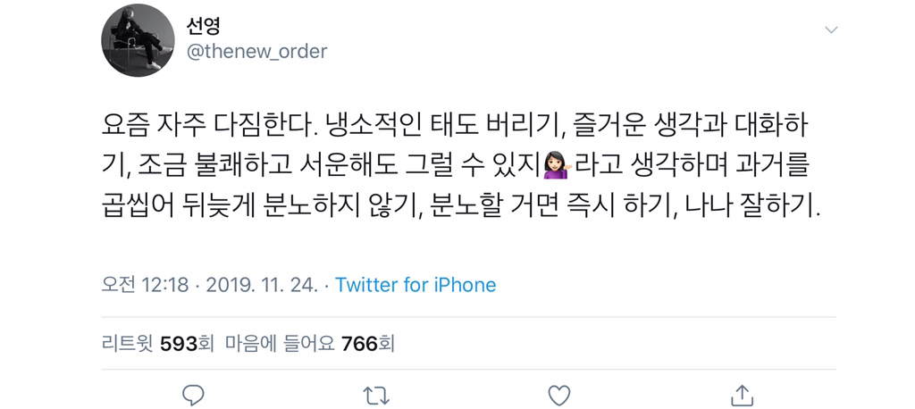Open the Twitter for iPhone source link
This screenshot has height=409, width=915.
pyautogui.click(x=416, y=285)
